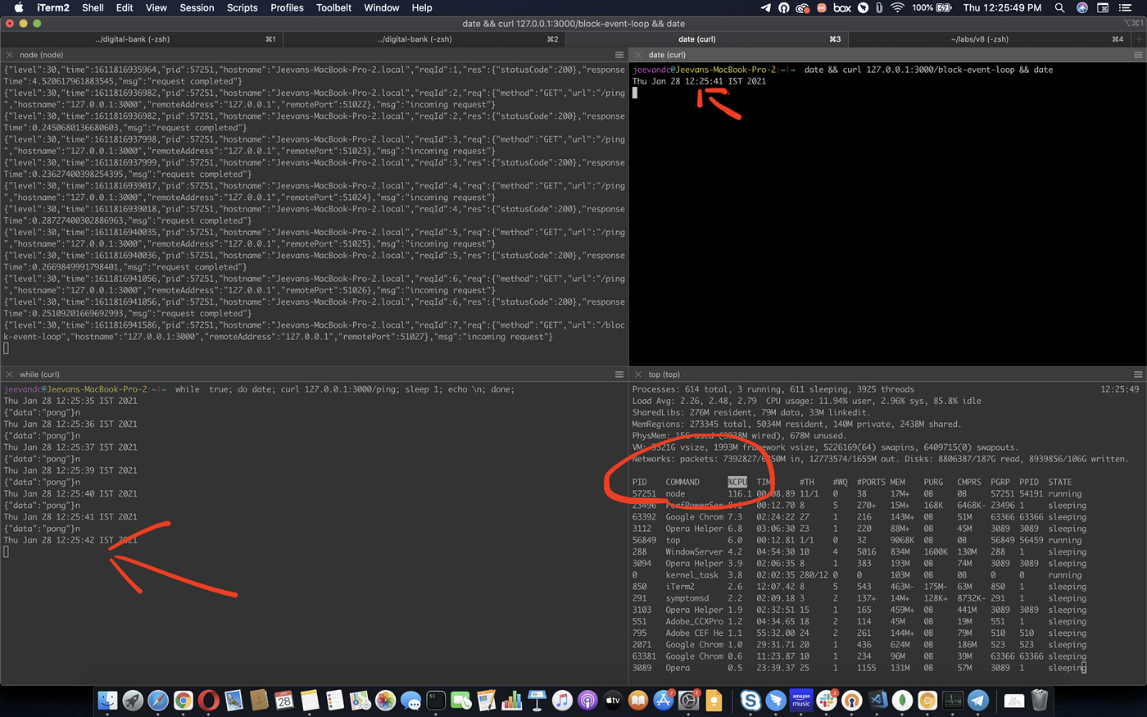Open Google Chrome from the Dock
Screen dimensions: 1147x717
[x=183, y=701]
